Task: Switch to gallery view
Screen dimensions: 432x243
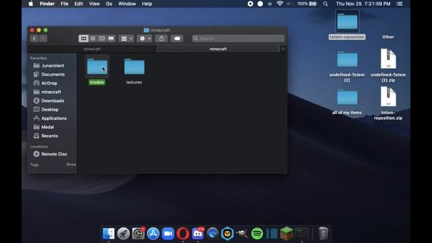Action: (111, 38)
